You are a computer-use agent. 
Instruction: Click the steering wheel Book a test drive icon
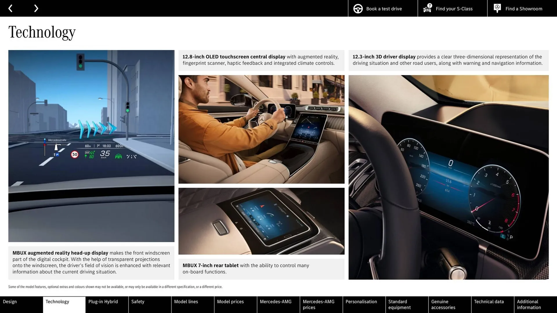[x=358, y=8]
